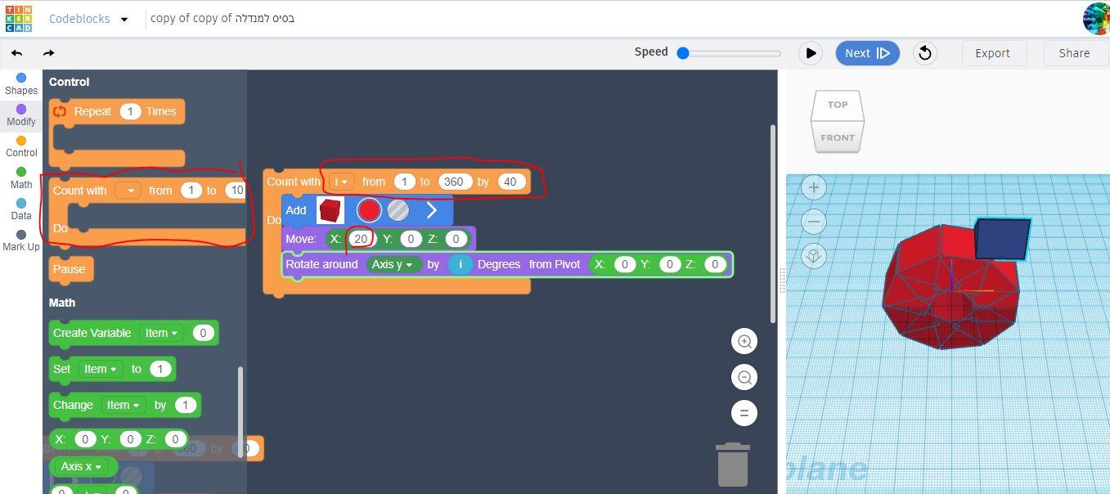Image resolution: width=1110 pixels, height=494 pixels.
Task: Open the user profile avatar
Action: tap(1096, 18)
